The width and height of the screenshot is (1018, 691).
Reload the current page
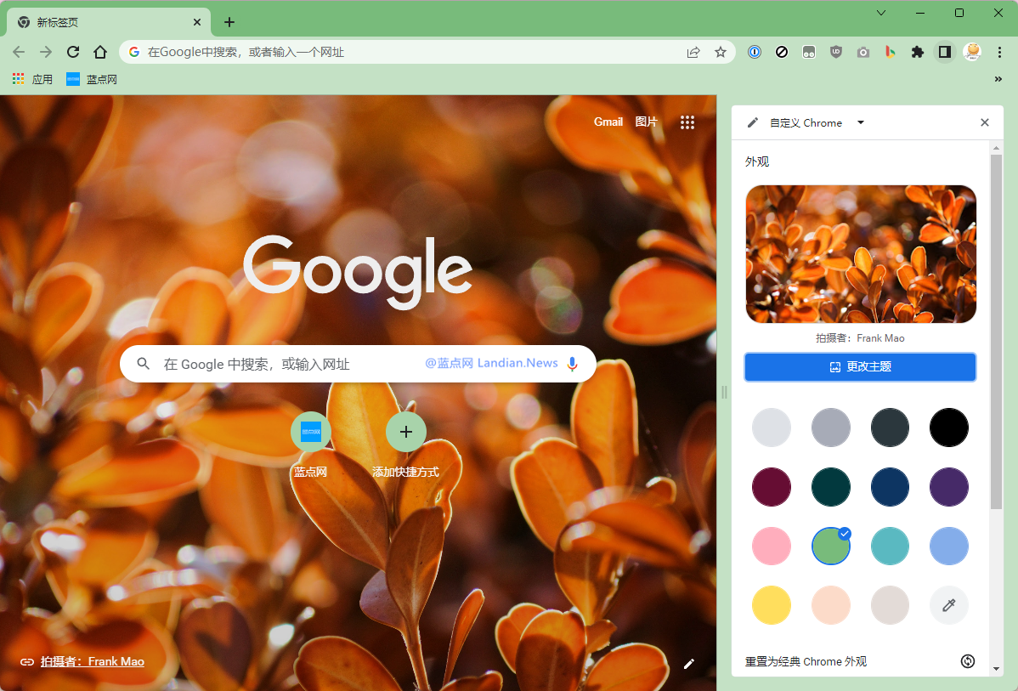[73, 52]
